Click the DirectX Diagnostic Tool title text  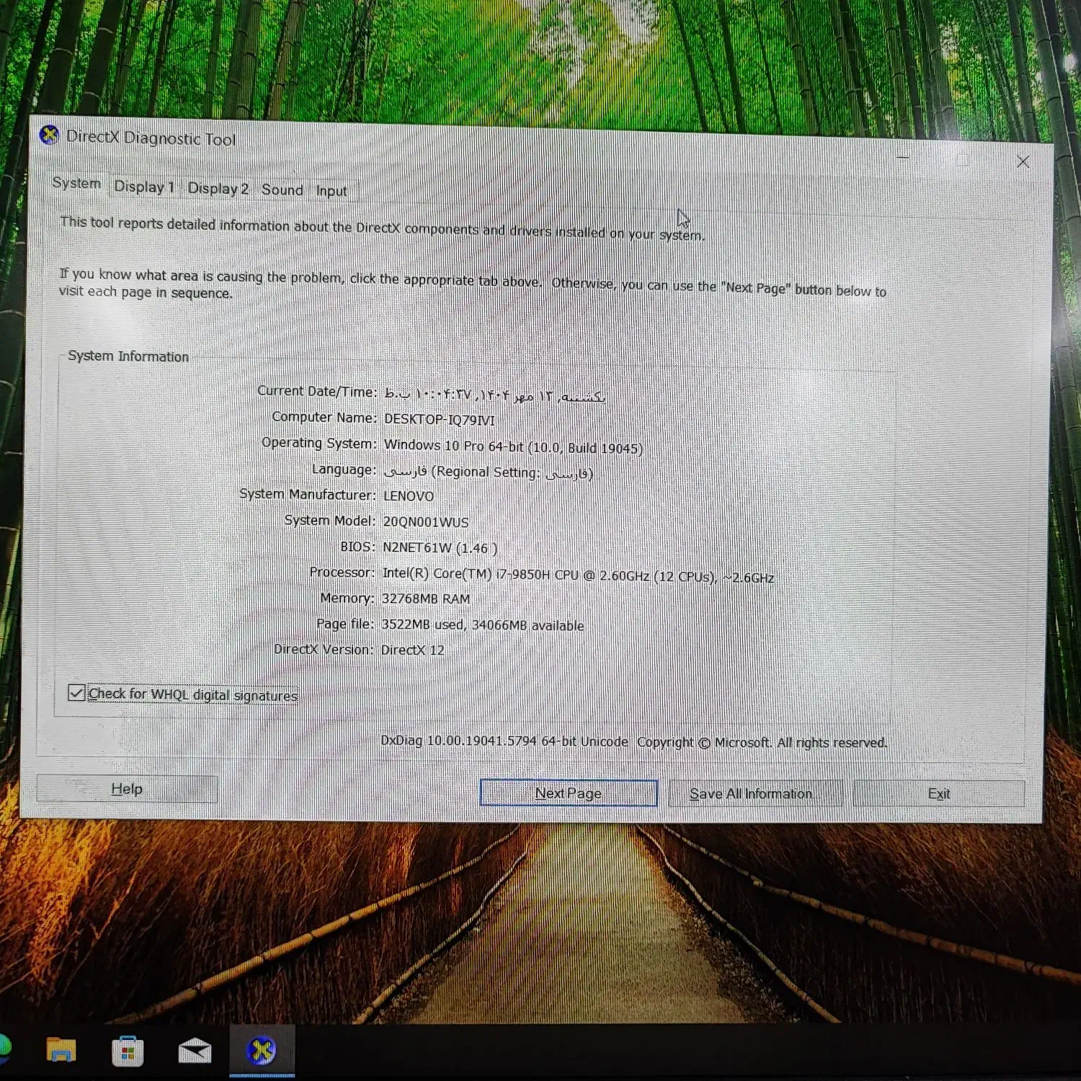point(151,138)
